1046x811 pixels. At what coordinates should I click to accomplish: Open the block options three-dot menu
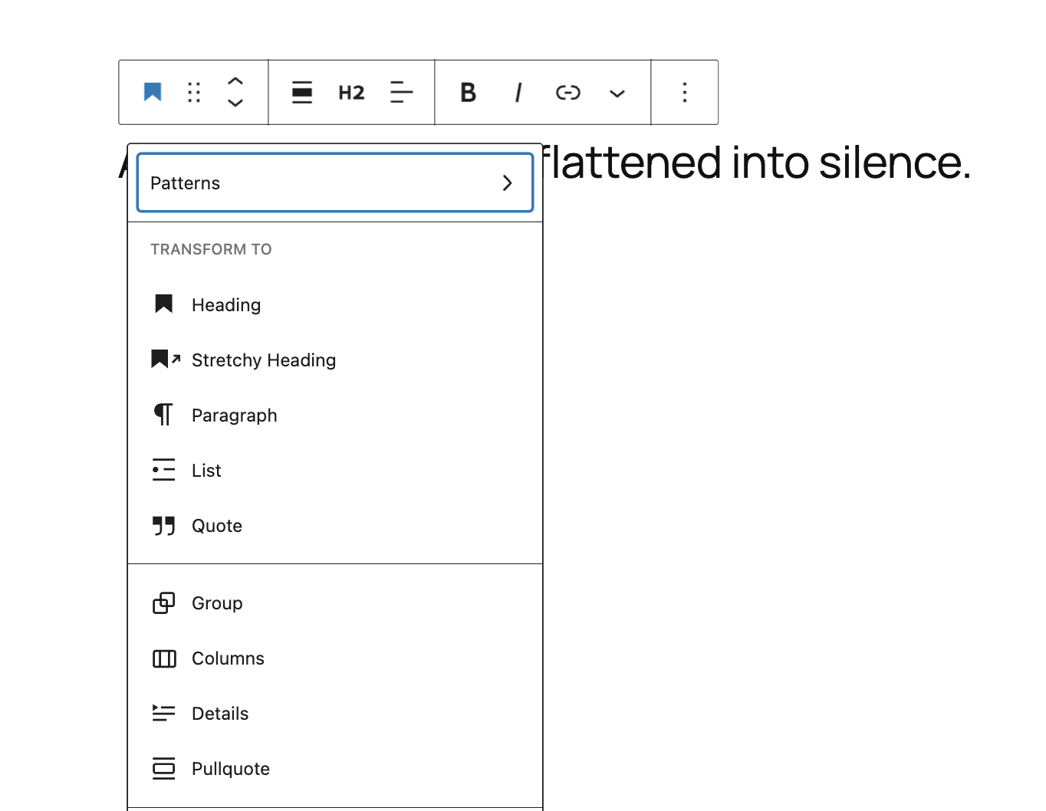coord(685,93)
